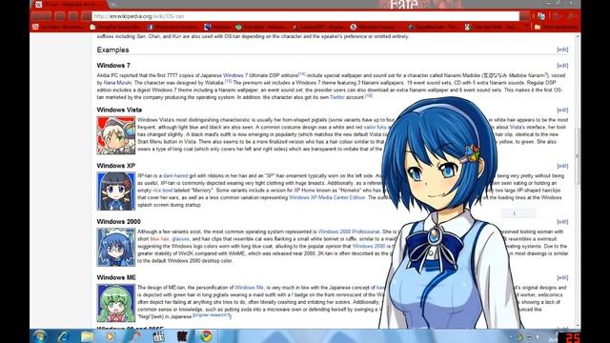Edit the Windows 7 section
The width and height of the screenshot is (610, 343).
[562, 66]
